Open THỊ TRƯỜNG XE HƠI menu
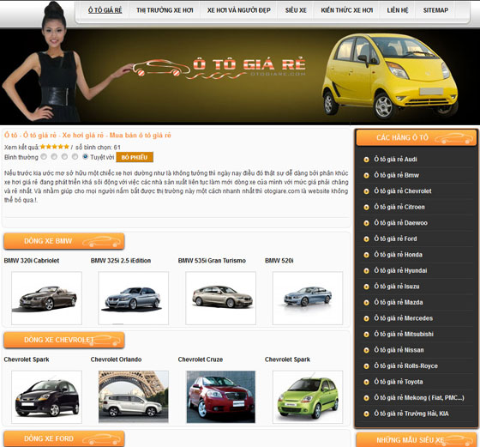The height and width of the screenshot is (447, 480). click(x=165, y=10)
